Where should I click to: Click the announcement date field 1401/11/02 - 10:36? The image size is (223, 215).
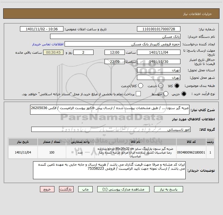click(42, 29)
